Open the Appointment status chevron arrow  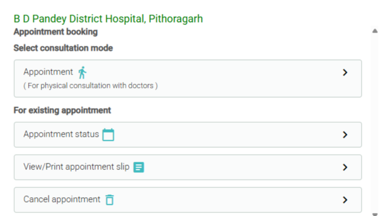point(345,135)
